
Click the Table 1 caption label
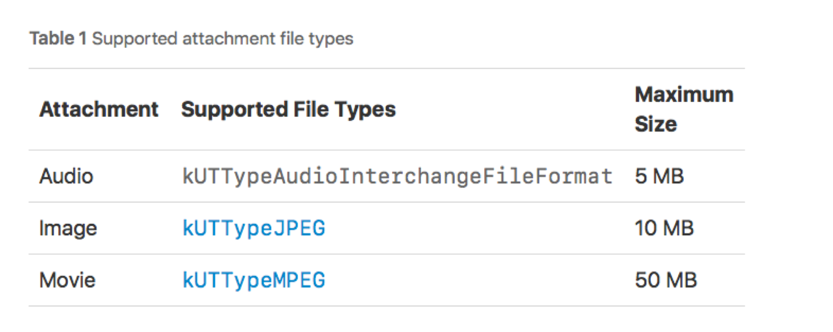[58, 39]
